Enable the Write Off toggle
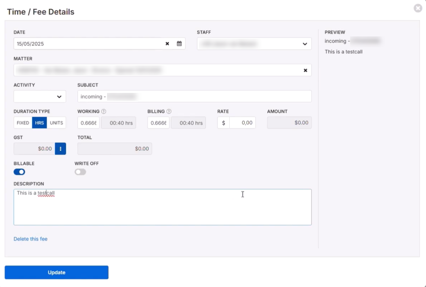 click(80, 172)
